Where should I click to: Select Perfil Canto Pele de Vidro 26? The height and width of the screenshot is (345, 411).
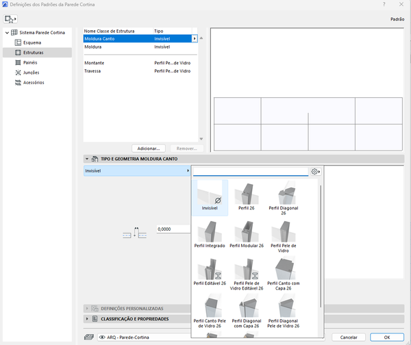click(x=210, y=311)
